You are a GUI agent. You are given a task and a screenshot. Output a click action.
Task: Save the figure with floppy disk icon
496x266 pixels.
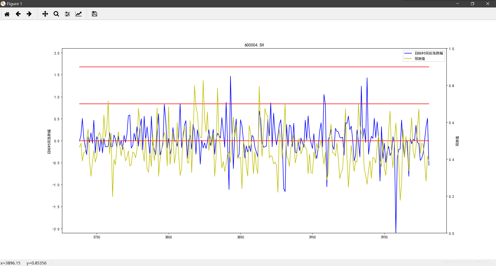click(95, 14)
